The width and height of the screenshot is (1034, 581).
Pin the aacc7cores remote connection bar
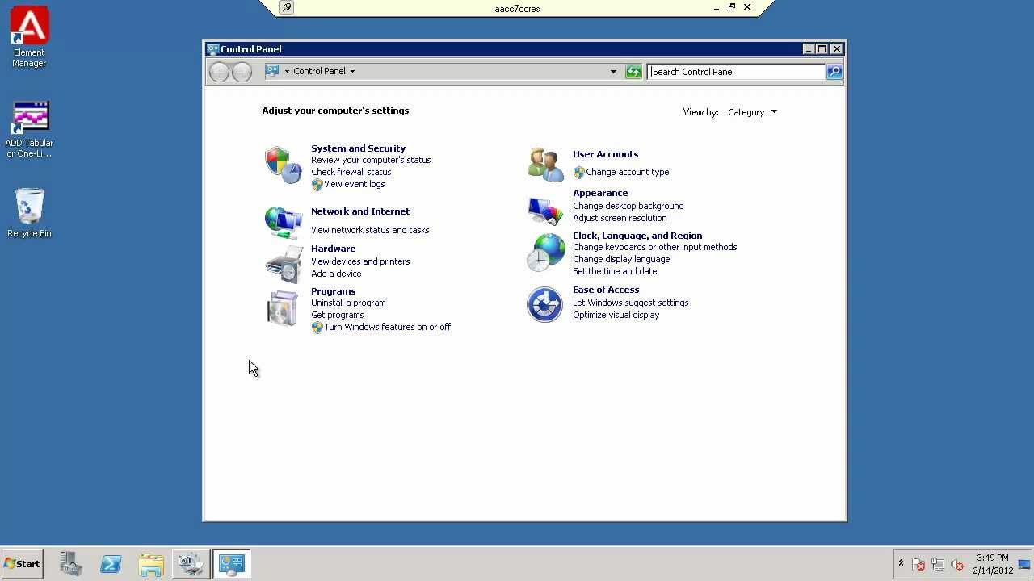point(286,8)
